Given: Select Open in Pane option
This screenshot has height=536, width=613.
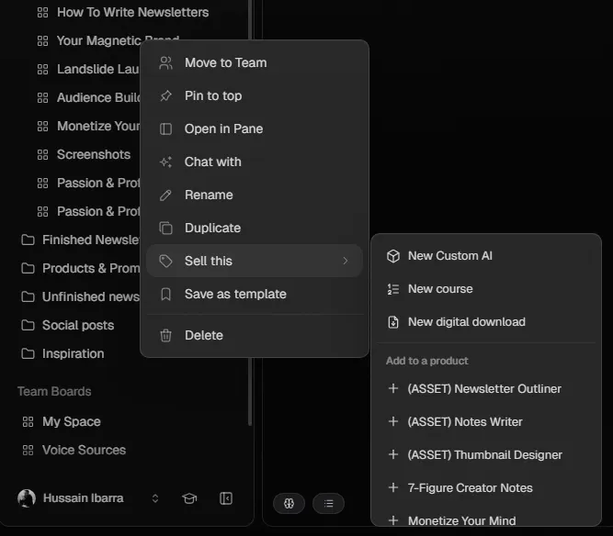Looking at the screenshot, I should 254,128.
